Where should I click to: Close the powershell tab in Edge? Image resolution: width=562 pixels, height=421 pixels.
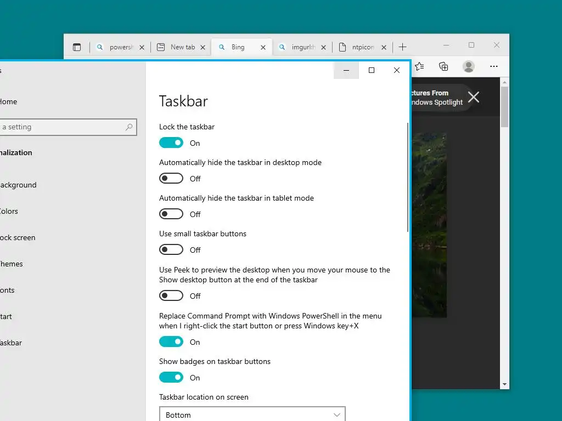(x=142, y=47)
